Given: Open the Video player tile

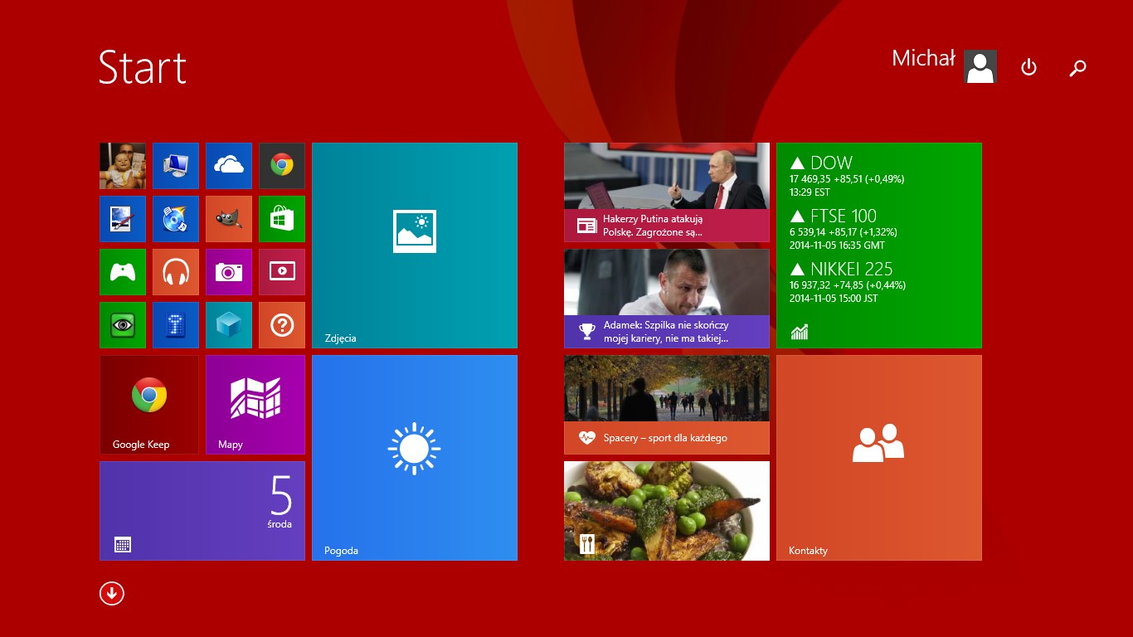Looking at the screenshot, I should pyautogui.click(x=282, y=272).
